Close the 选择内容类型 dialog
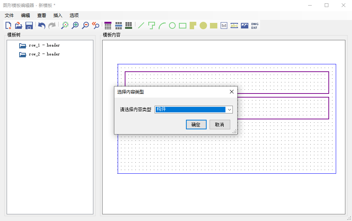Viewport: 352px width, 221px height. [x=232, y=92]
